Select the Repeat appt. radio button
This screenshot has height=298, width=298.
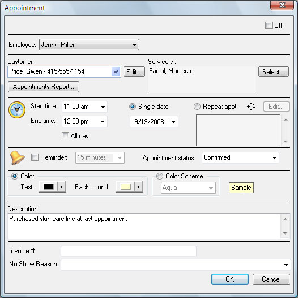click(197, 107)
